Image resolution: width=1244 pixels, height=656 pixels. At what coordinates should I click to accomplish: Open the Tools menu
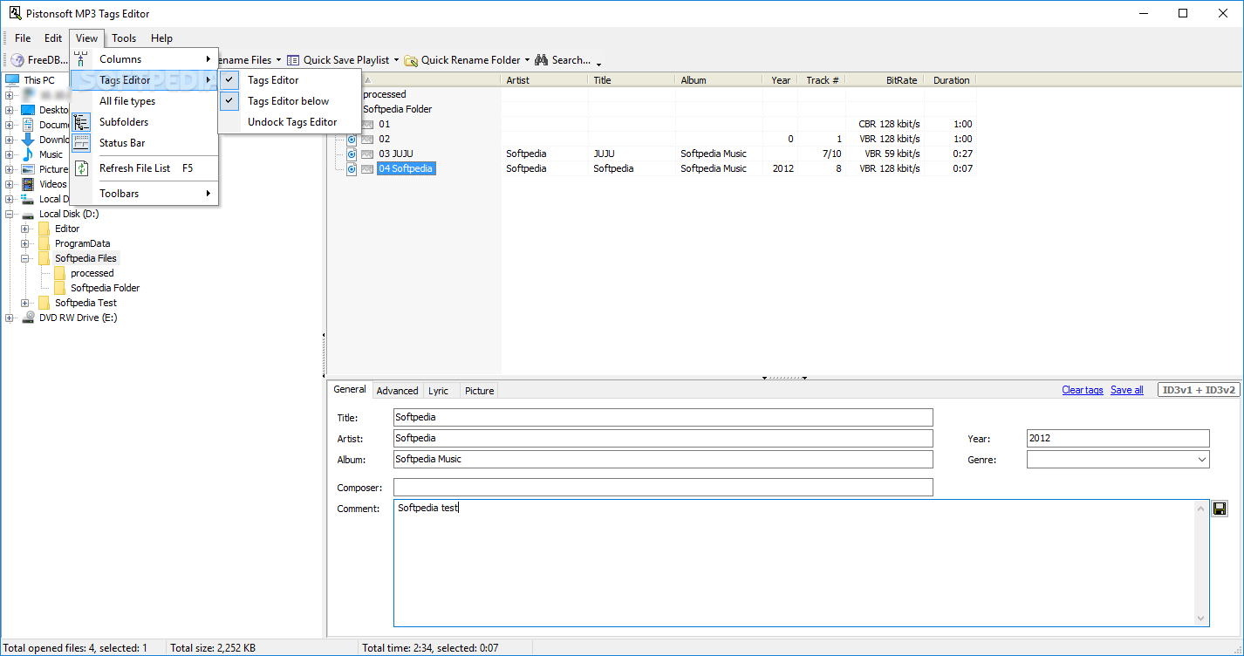(x=124, y=38)
